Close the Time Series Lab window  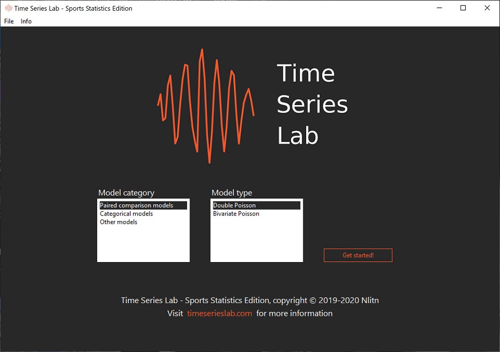click(487, 8)
